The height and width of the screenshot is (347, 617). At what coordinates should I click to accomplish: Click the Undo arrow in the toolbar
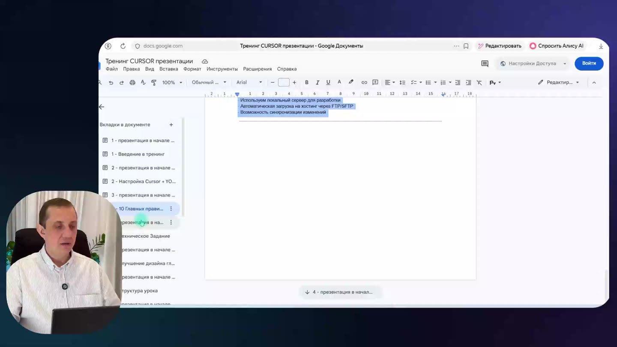coord(111,83)
